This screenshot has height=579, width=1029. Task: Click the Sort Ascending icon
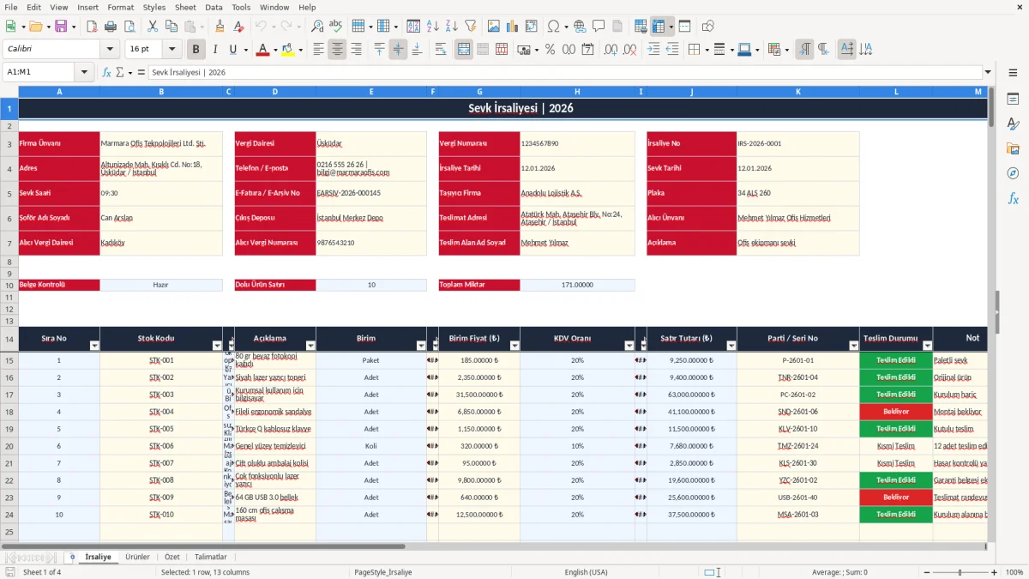coord(433,27)
